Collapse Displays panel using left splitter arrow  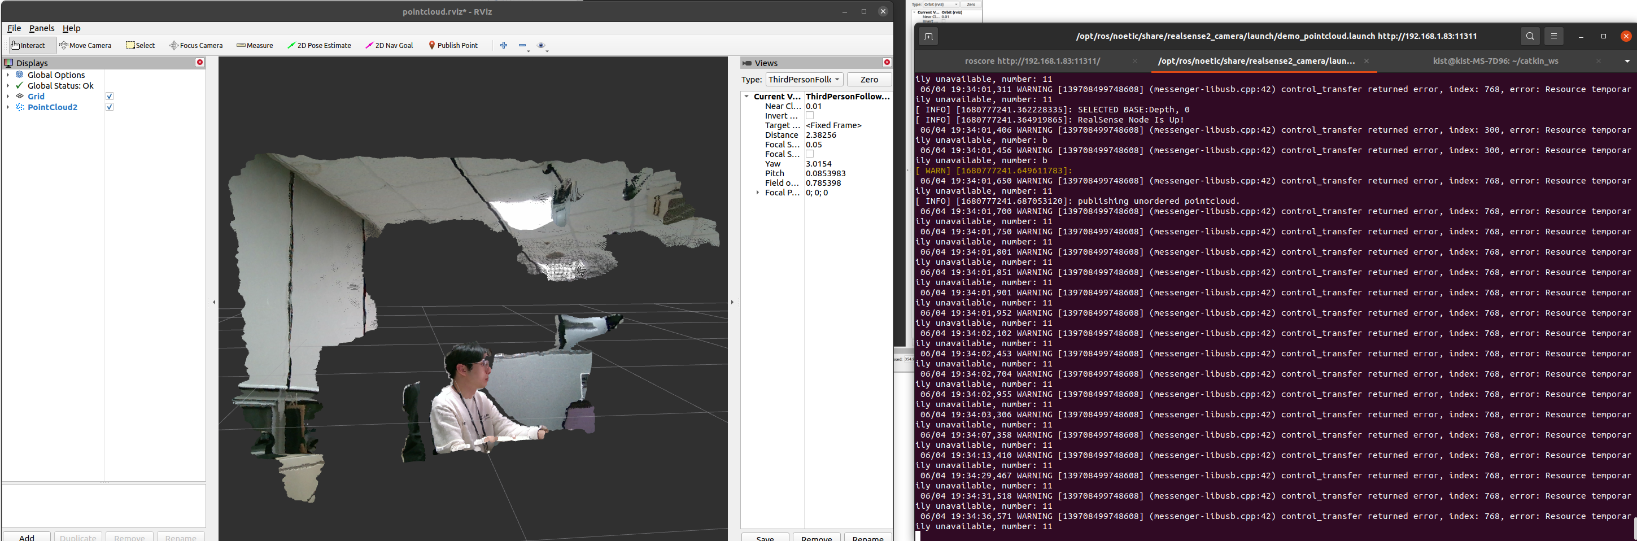click(214, 302)
